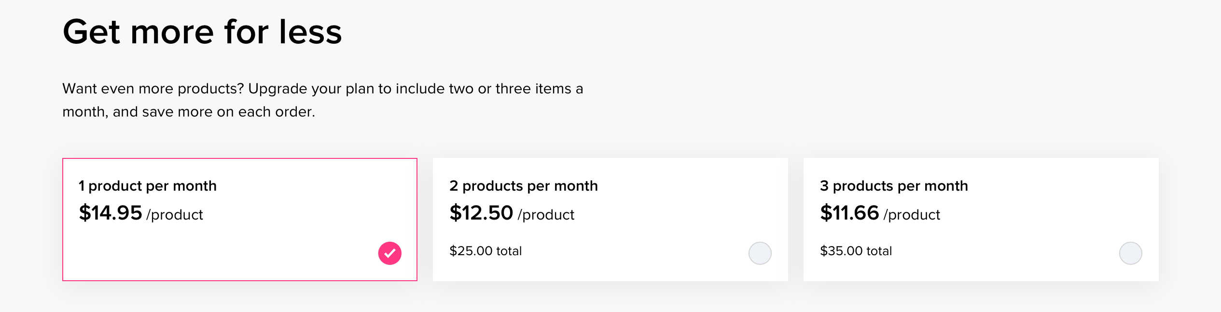
Task: Click '/product' label next to $12.50
Action: pyautogui.click(x=546, y=215)
